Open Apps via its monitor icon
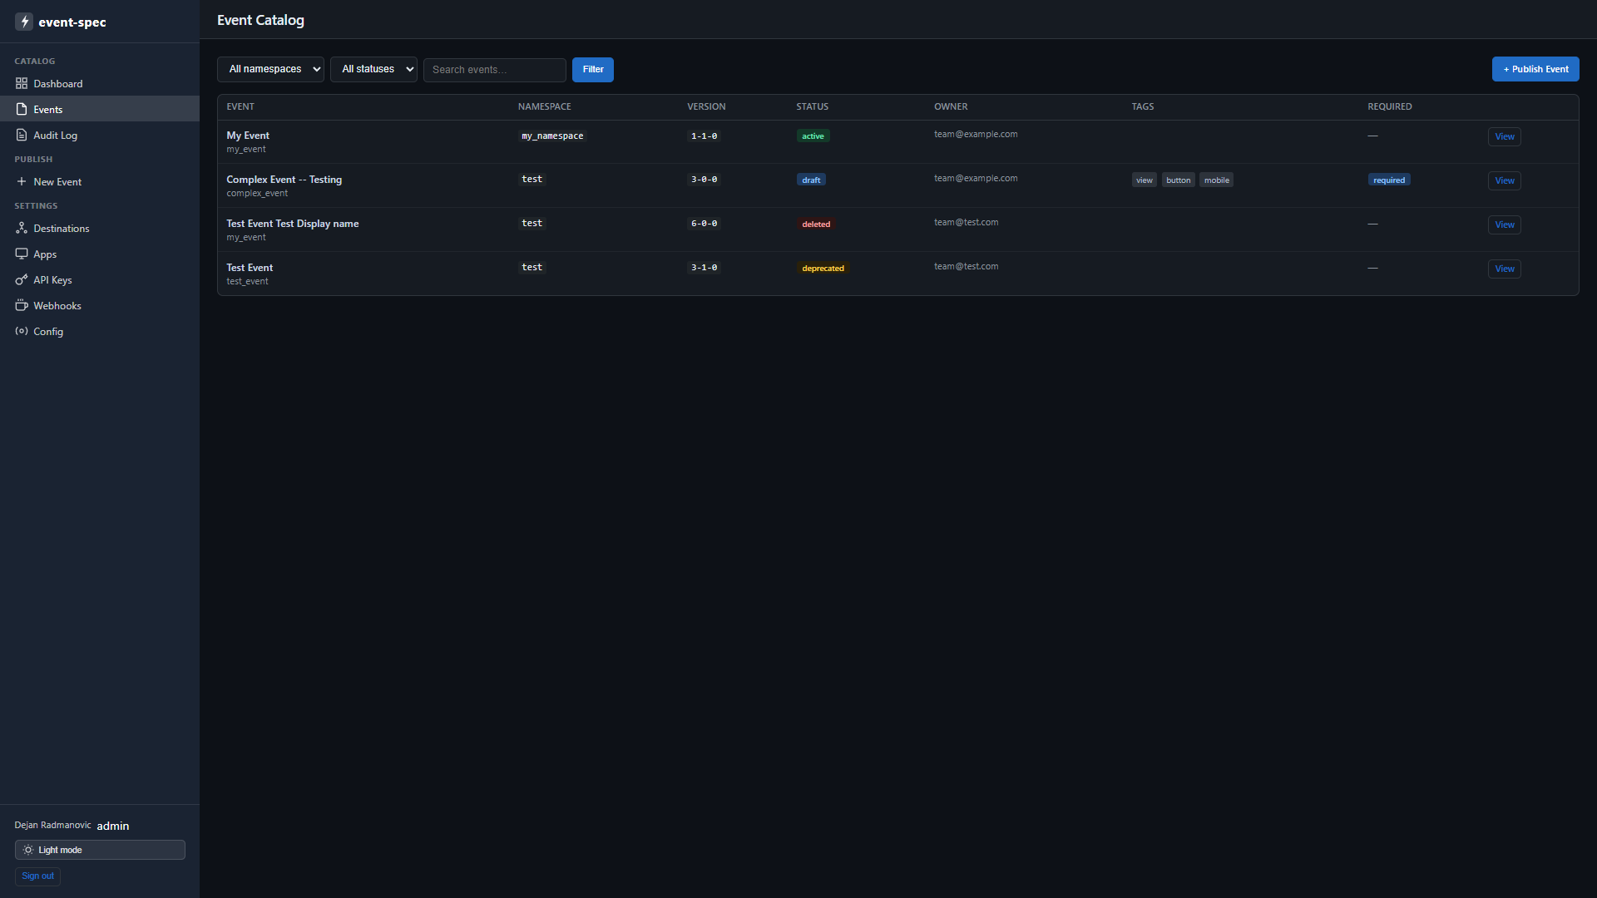The height and width of the screenshot is (898, 1597). tap(22, 254)
